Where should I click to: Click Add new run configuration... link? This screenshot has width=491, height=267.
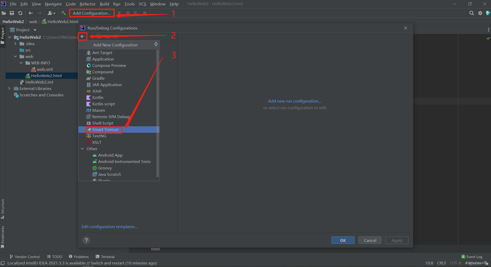coord(295,101)
